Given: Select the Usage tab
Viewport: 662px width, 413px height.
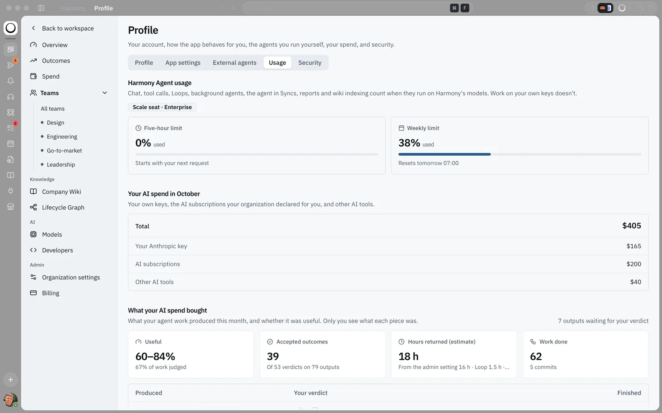Looking at the screenshot, I should click(x=278, y=62).
